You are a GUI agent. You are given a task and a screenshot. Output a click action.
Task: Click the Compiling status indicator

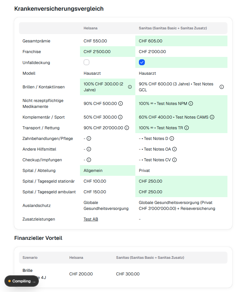pyautogui.click(x=22, y=281)
